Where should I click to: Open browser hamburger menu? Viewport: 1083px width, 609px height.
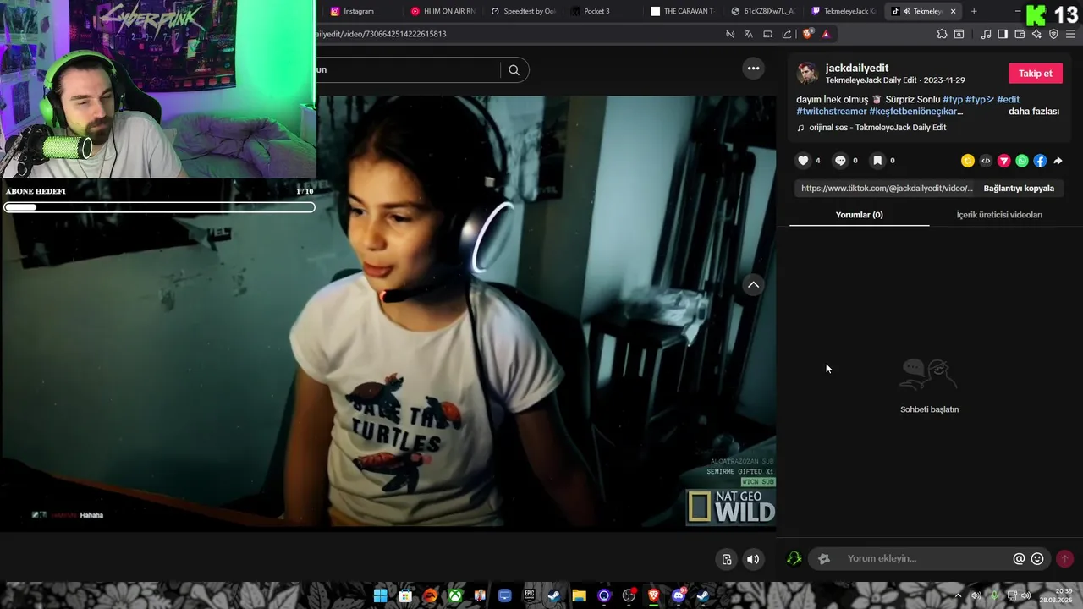pyautogui.click(x=1070, y=34)
